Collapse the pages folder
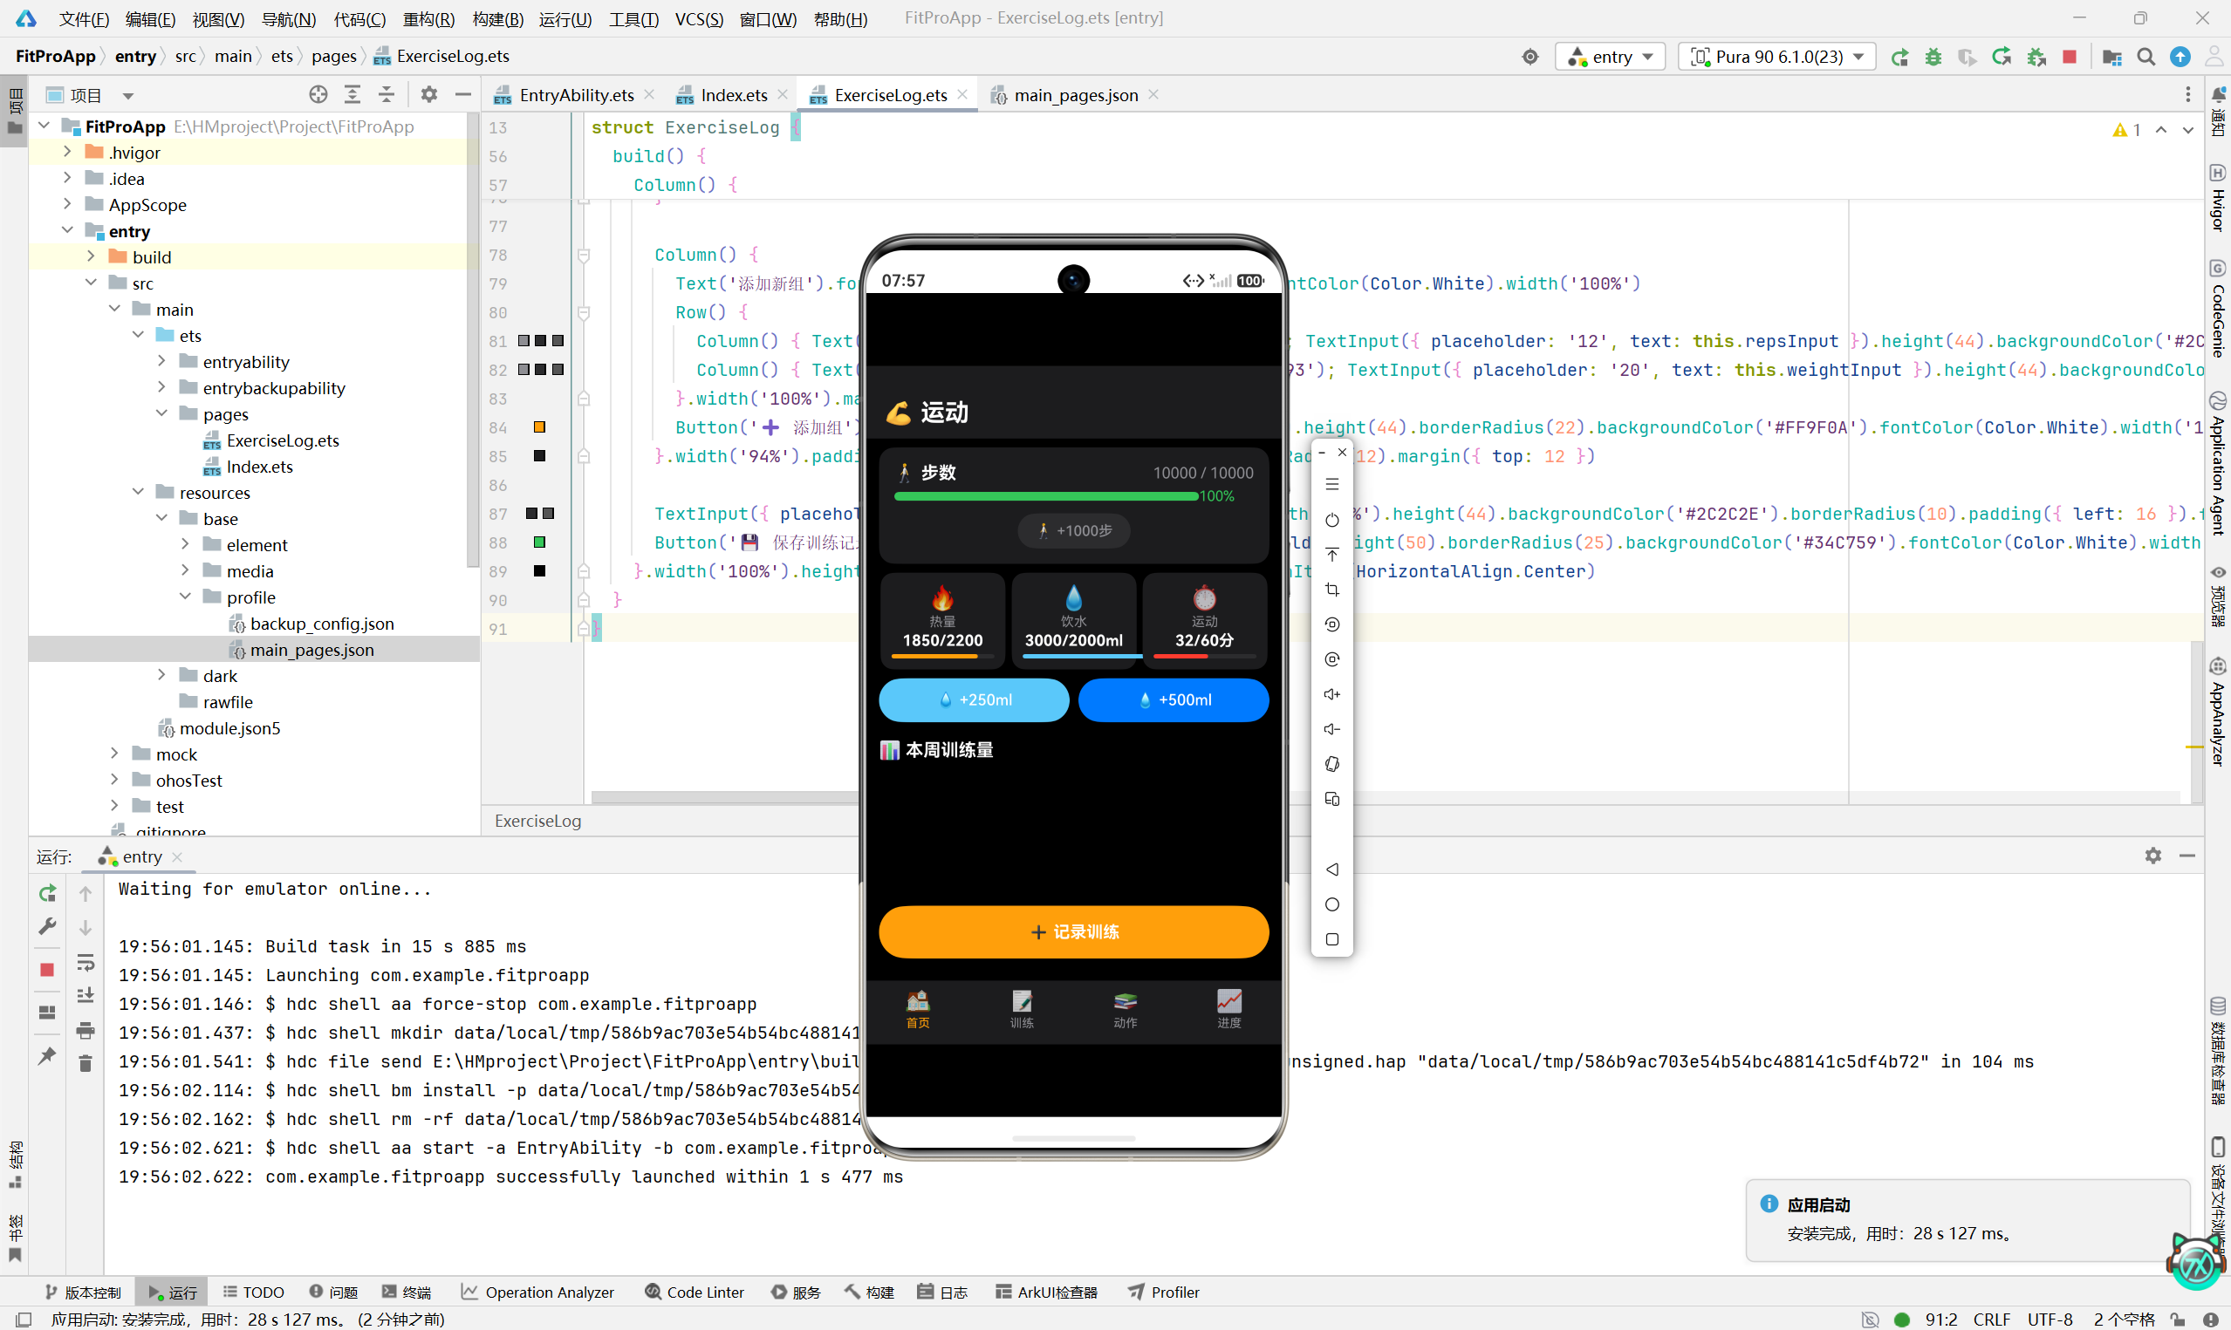This screenshot has width=2231, height=1330. 162,414
